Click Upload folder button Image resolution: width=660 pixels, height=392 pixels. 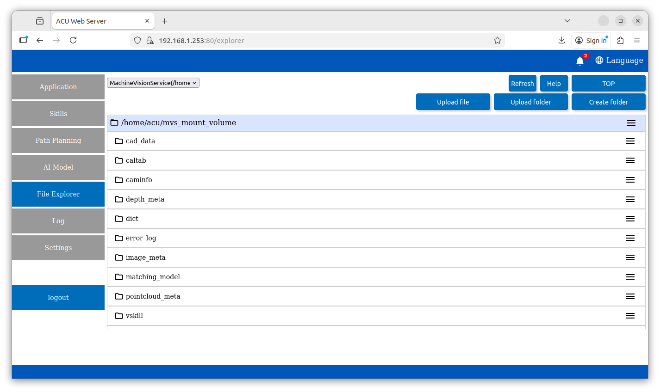[x=531, y=102]
